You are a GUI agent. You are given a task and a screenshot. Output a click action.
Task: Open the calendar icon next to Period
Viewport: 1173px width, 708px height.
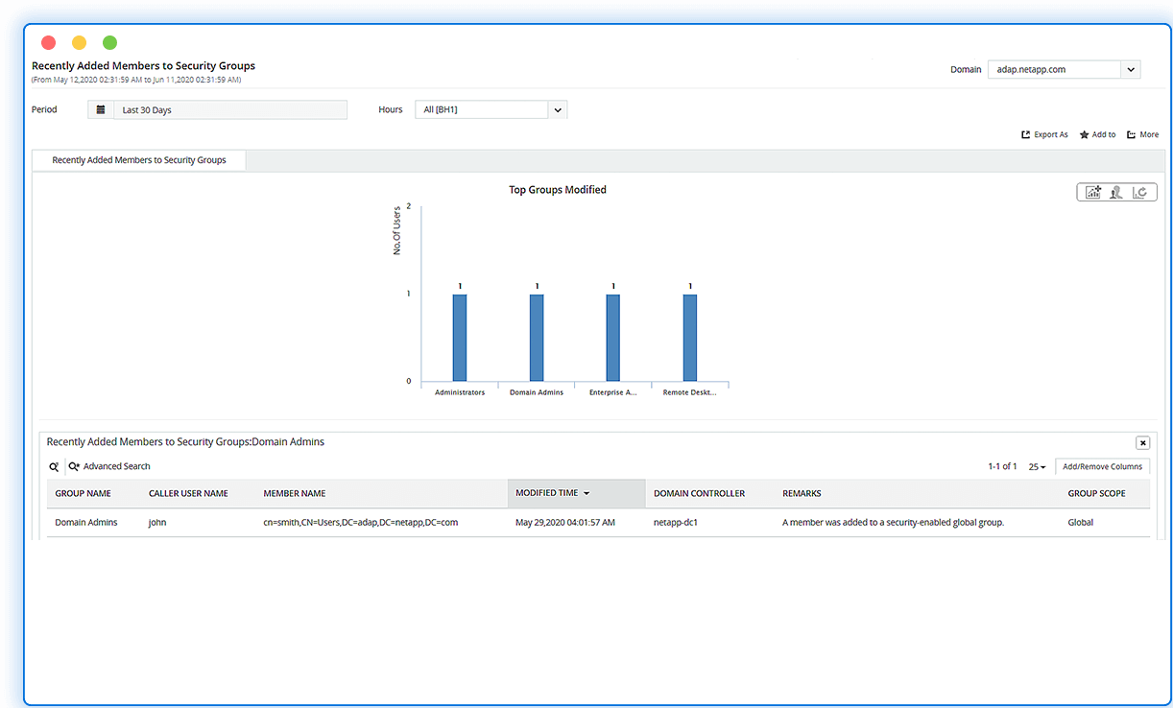point(100,108)
